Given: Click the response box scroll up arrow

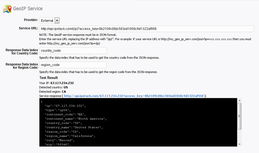Looking at the screenshot, I should (x=239, y=100).
